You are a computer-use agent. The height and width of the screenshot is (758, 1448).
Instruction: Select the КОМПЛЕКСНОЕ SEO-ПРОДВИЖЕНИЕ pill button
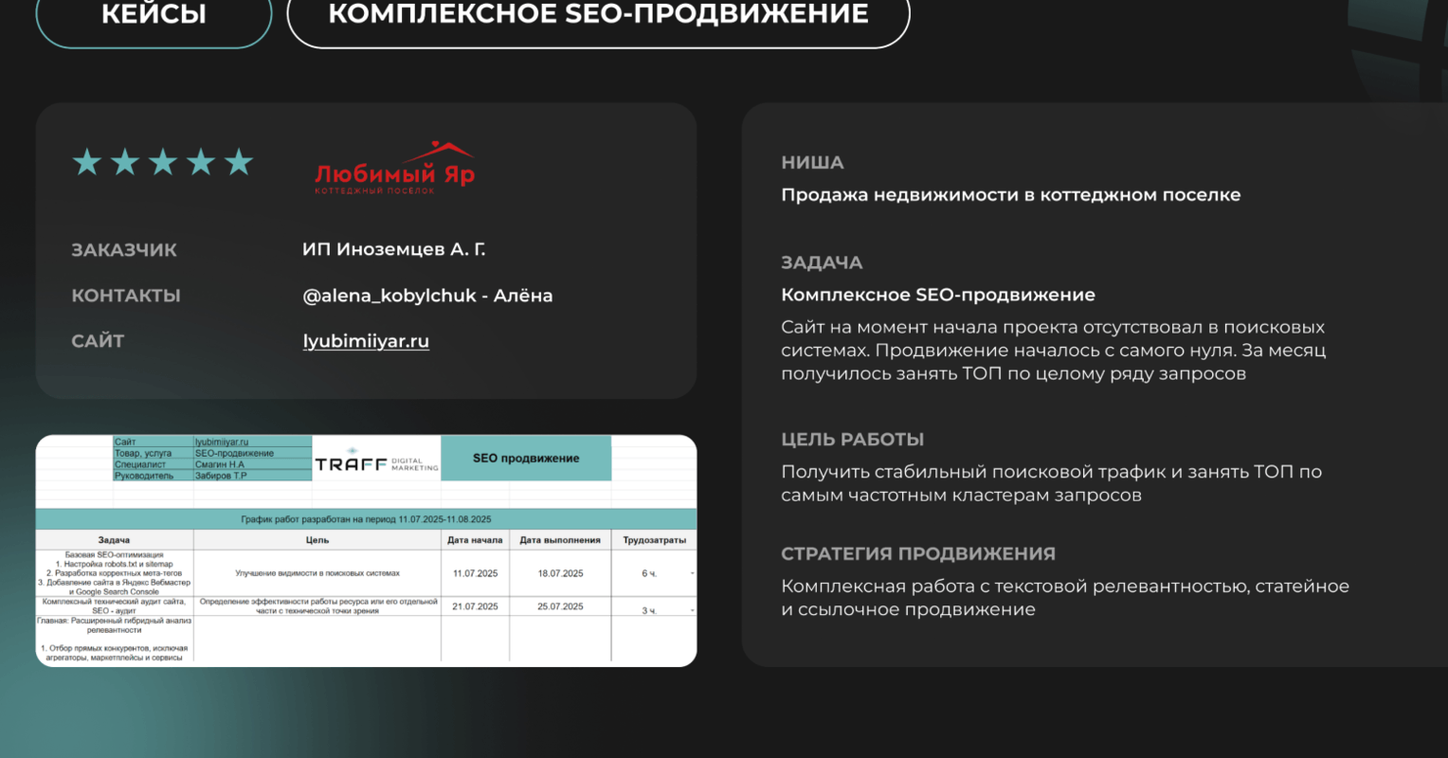598,16
